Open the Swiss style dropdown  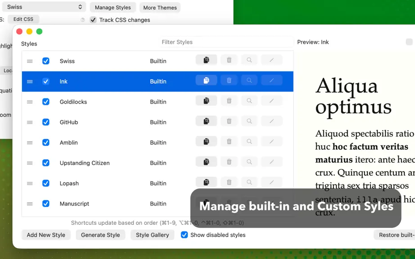[x=44, y=7]
